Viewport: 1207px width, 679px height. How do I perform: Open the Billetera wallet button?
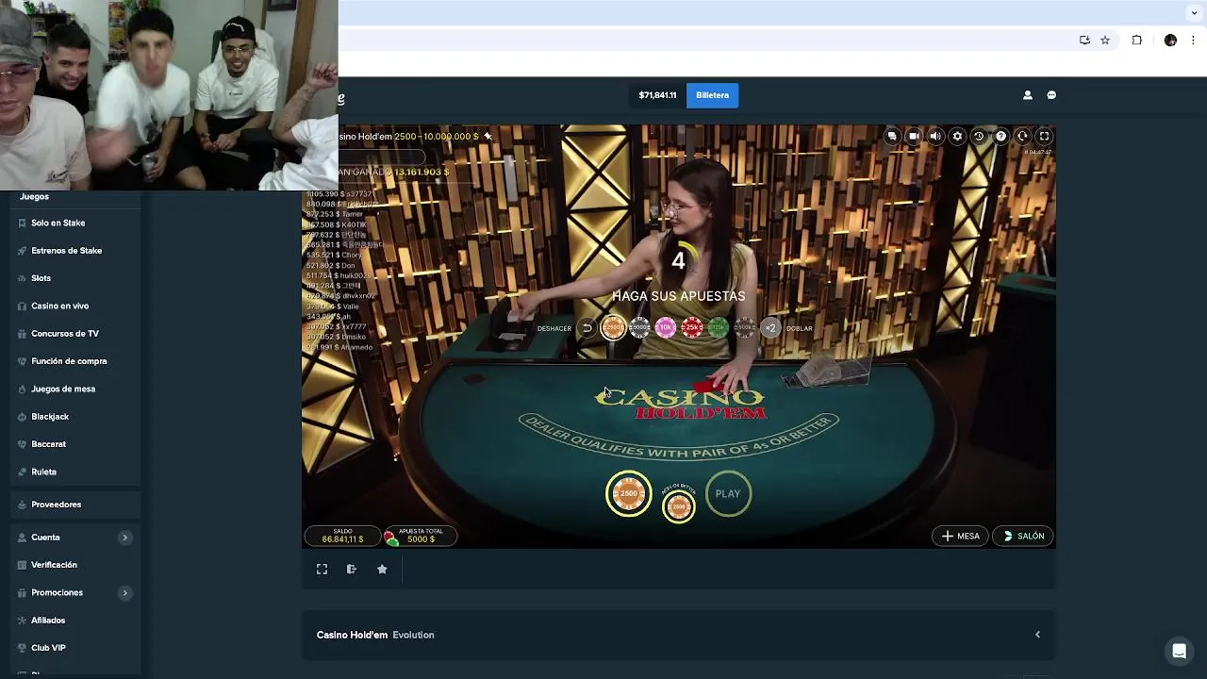point(712,95)
